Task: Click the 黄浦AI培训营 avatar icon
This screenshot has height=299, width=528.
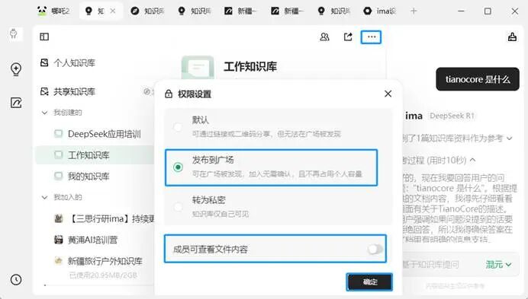Action: [x=59, y=240]
